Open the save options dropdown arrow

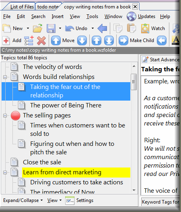60,28
